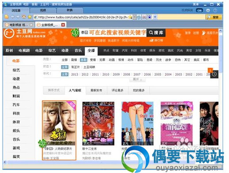Image resolution: width=229 pixels, height=173 pixels.
Task: Select 科技 in left sidebar
Action: coord(16,113)
